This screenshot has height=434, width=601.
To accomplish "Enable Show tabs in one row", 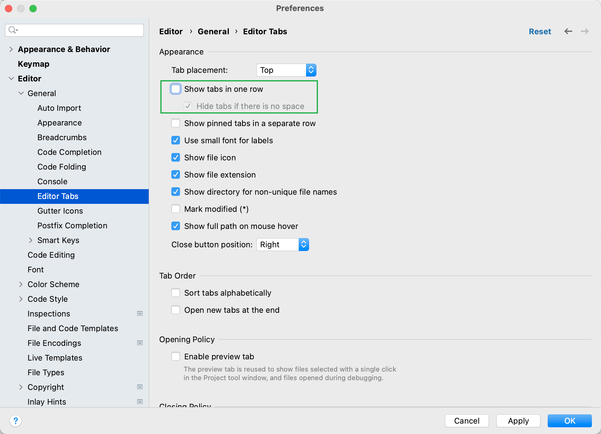I will 176,89.
